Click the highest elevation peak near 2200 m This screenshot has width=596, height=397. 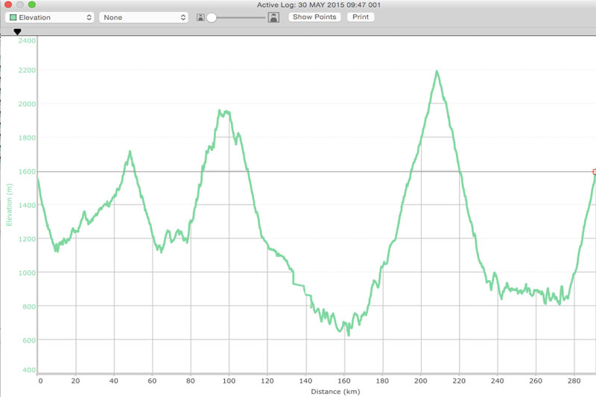[437, 72]
